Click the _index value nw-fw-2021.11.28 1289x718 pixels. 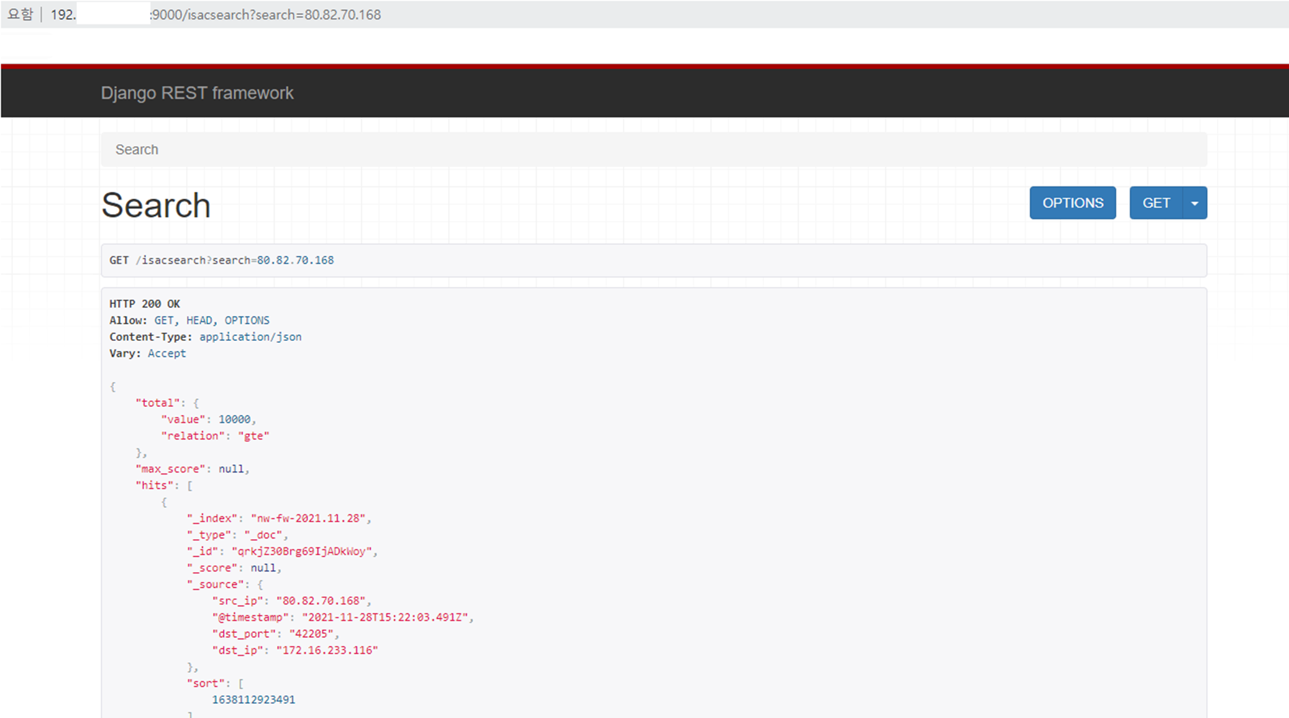pyautogui.click(x=309, y=518)
